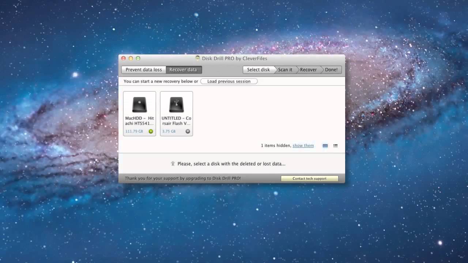Switch to list view
The height and width of the screenshot is (263, 468).
[335, 146]
